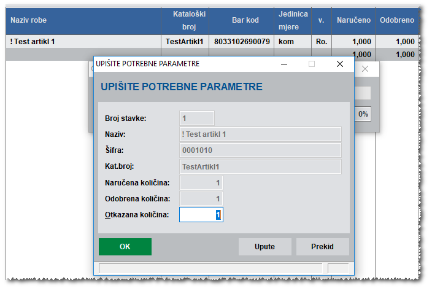
Task: Click the Naručena količina field
Action: (x=201, y=182)
